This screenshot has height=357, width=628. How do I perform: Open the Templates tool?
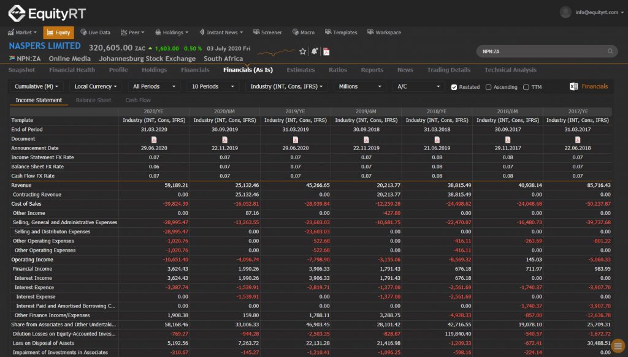coord(341,32)
